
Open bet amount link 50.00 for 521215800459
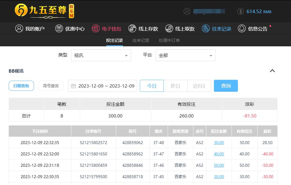coord(219,165)
